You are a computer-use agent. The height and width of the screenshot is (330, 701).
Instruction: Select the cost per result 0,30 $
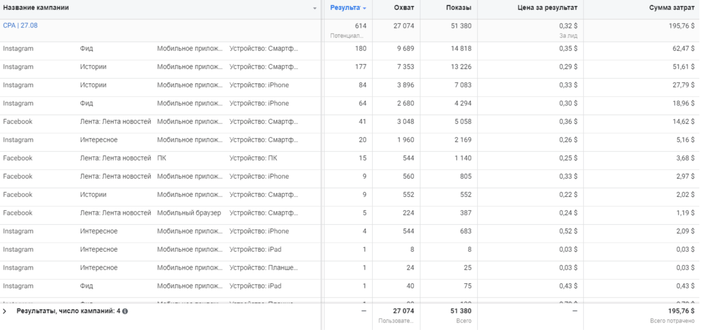tap(568, 103)
